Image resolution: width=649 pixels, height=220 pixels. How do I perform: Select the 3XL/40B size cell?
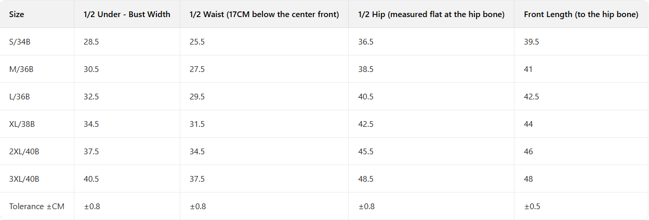point(24,179)
